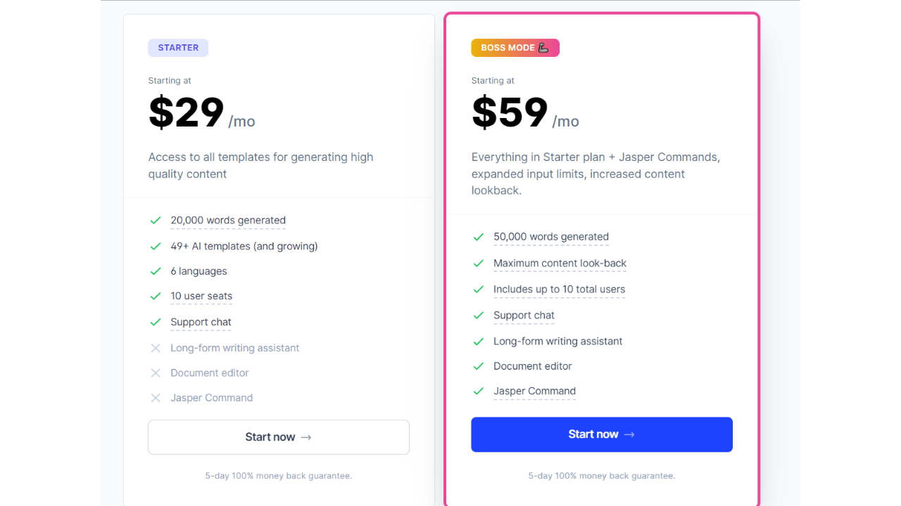Click the STARTER plan badge
Screen dimensions: 901x506
pyautogui.click(x=178, y=48)
